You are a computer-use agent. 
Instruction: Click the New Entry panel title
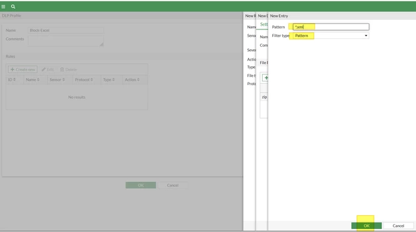coord(279,16)
